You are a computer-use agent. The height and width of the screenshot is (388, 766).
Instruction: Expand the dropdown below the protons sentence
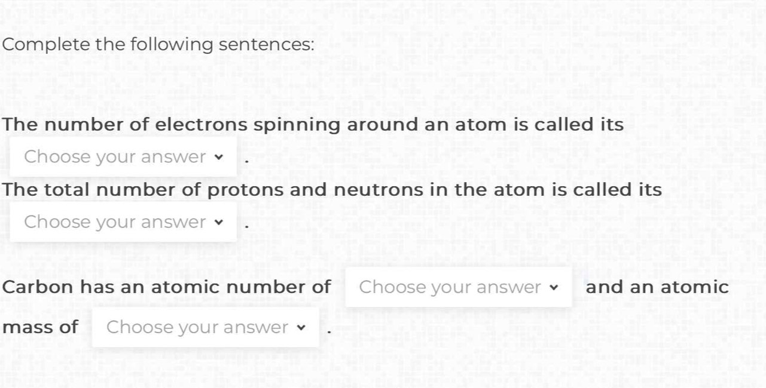pyautogui.click(x=123, y=221)
